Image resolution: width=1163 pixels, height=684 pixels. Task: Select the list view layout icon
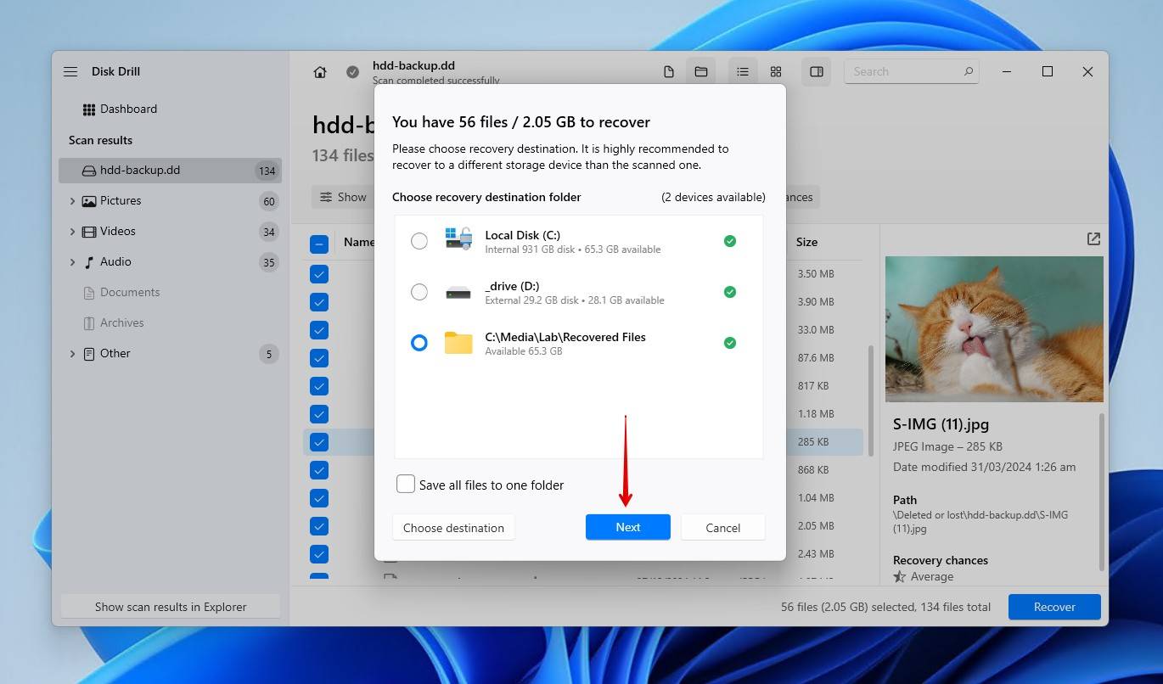click(x=743, y=72)
